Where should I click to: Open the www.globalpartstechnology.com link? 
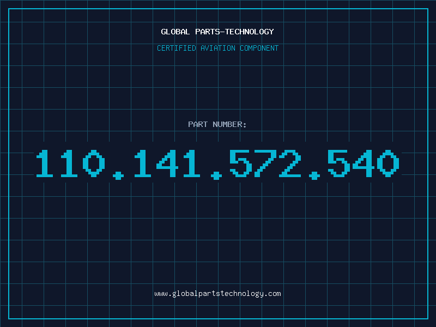(217, 294)
